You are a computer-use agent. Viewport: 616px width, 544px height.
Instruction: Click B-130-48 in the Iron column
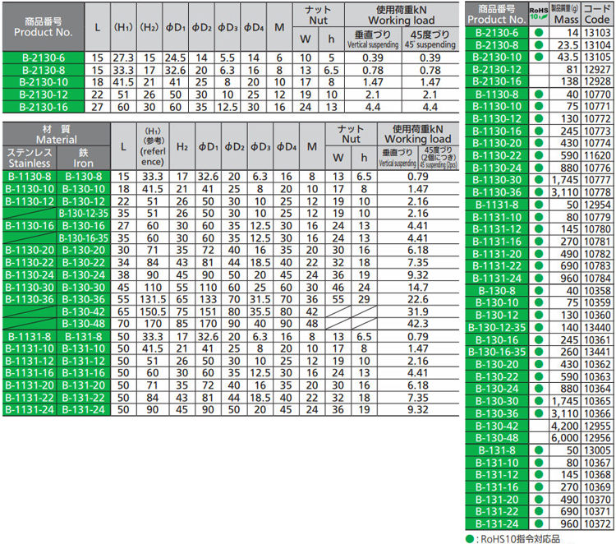click(83, 323)
